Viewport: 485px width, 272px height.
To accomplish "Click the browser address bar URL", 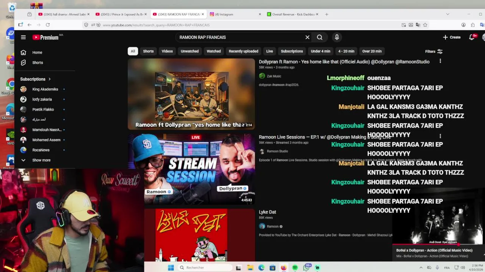I will click(156, 25).
